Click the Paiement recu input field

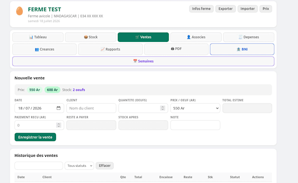coord(39,125)
